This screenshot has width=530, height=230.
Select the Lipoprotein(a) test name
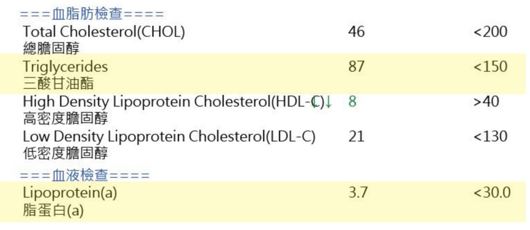[70, 193]
